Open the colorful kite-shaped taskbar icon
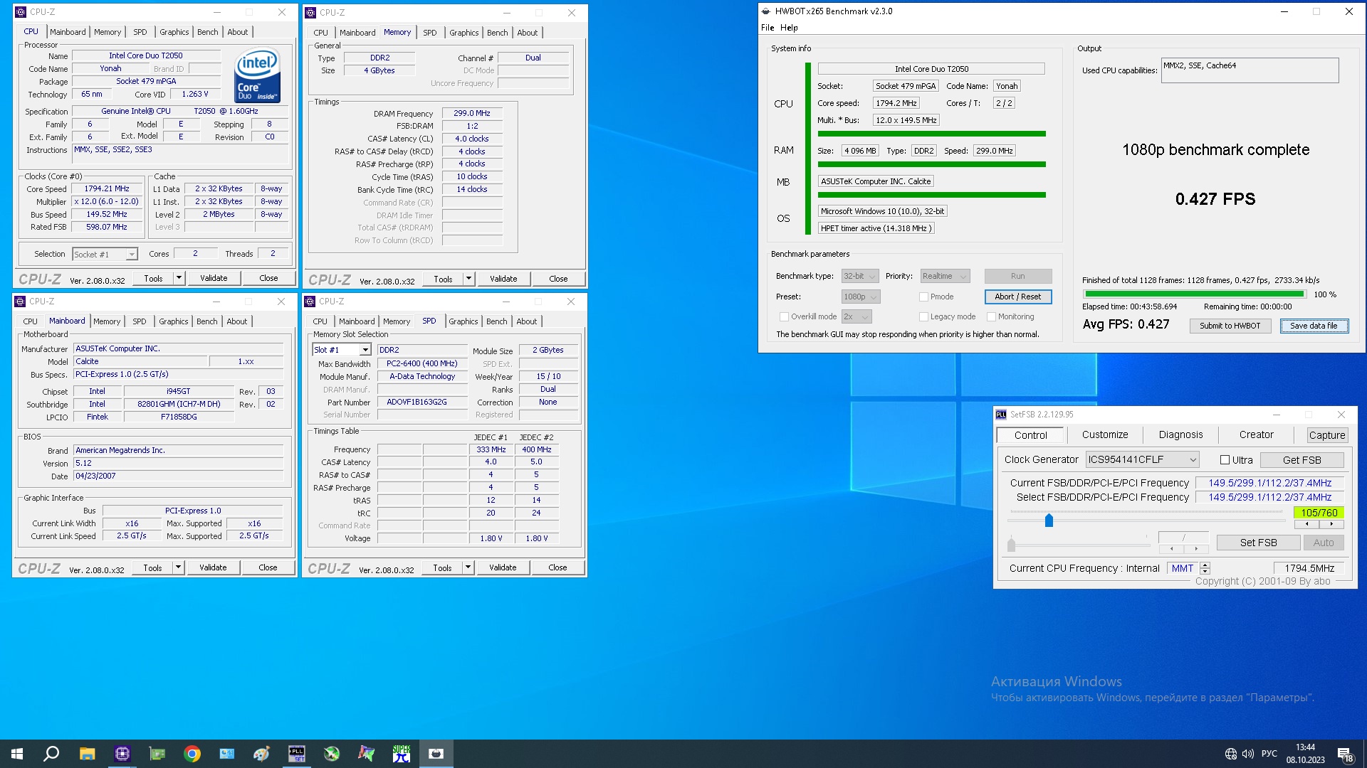Image resolution: width=1367 pixels, height=768 pixels. pyautogui.click(x=367, y=754)
